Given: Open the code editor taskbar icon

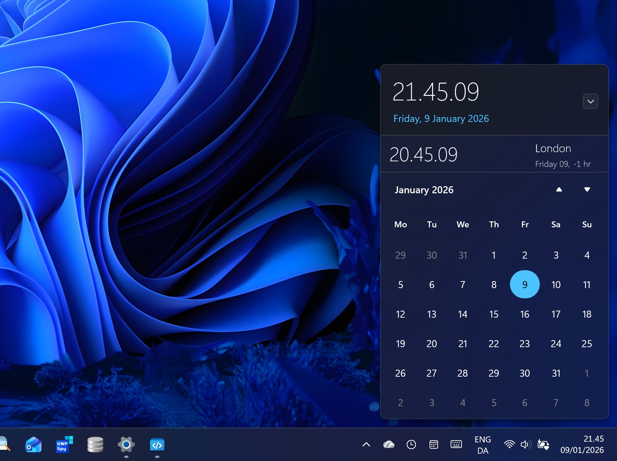Looking at the screenshot, I should (157, 445).
